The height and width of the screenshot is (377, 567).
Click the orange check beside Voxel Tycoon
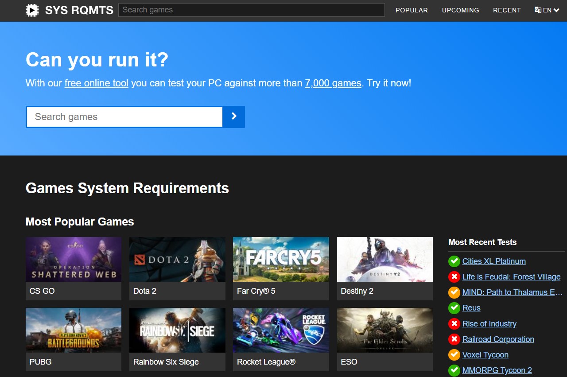point(454,355)
